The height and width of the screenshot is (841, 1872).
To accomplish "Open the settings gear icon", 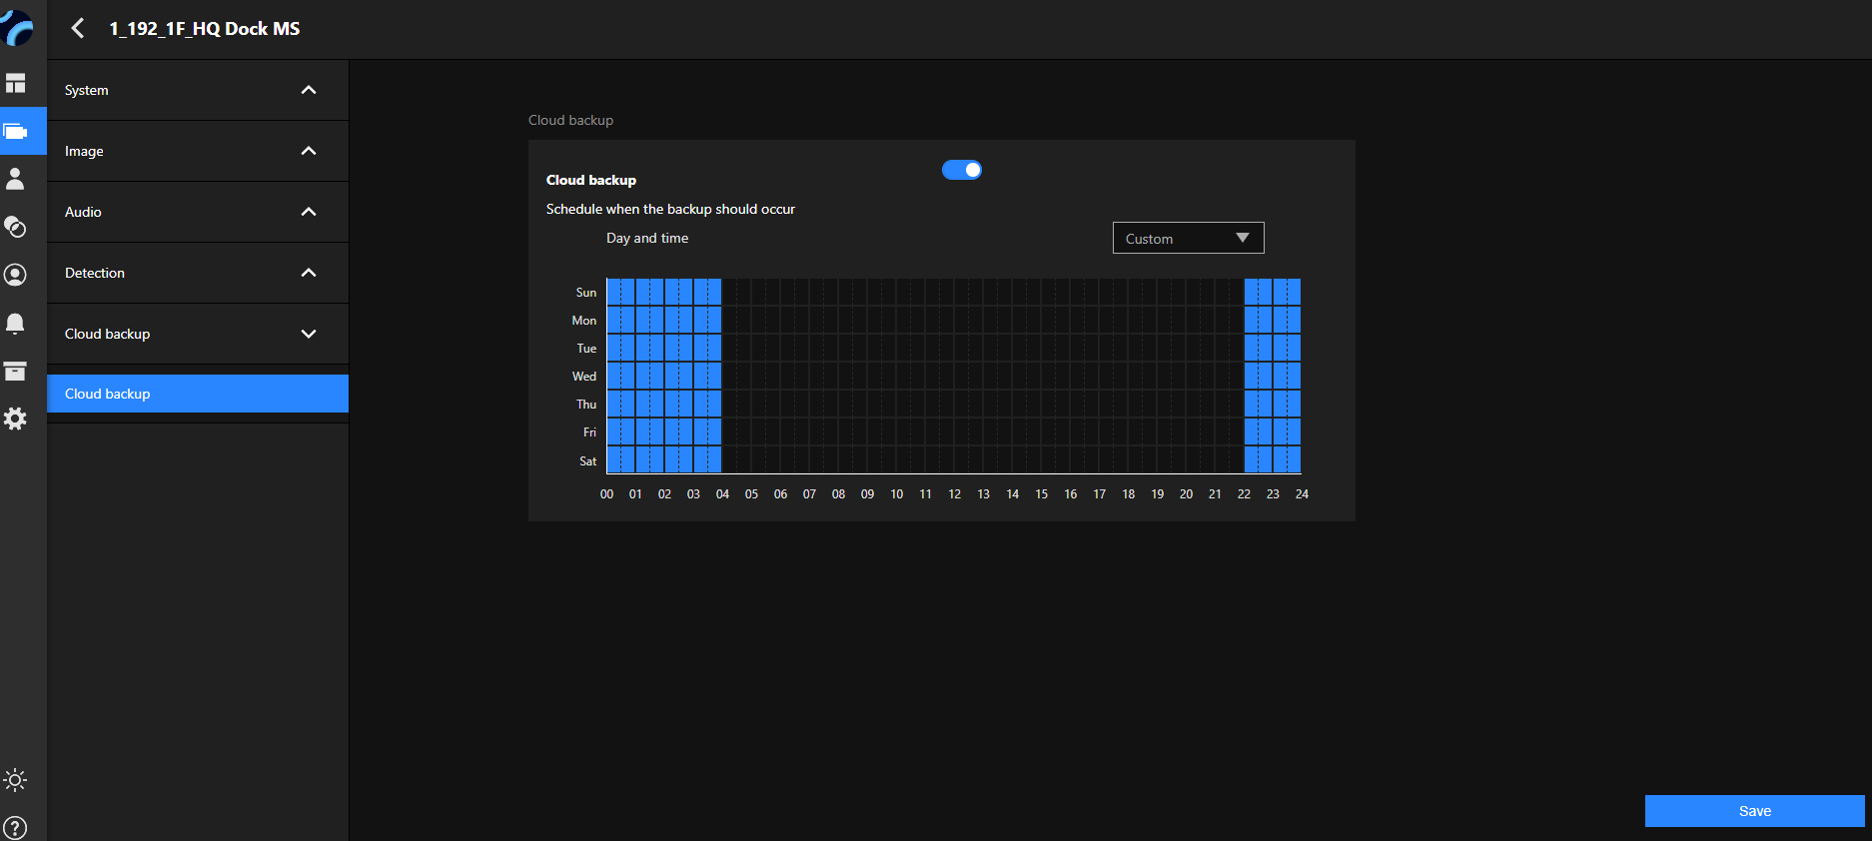I will [x=16, y=419].
